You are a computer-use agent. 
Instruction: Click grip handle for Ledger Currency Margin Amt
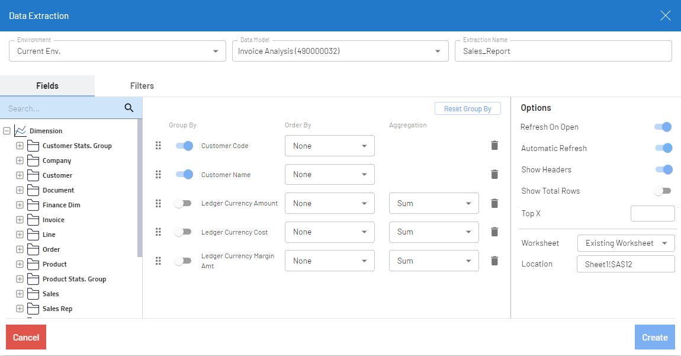(158, 261)
